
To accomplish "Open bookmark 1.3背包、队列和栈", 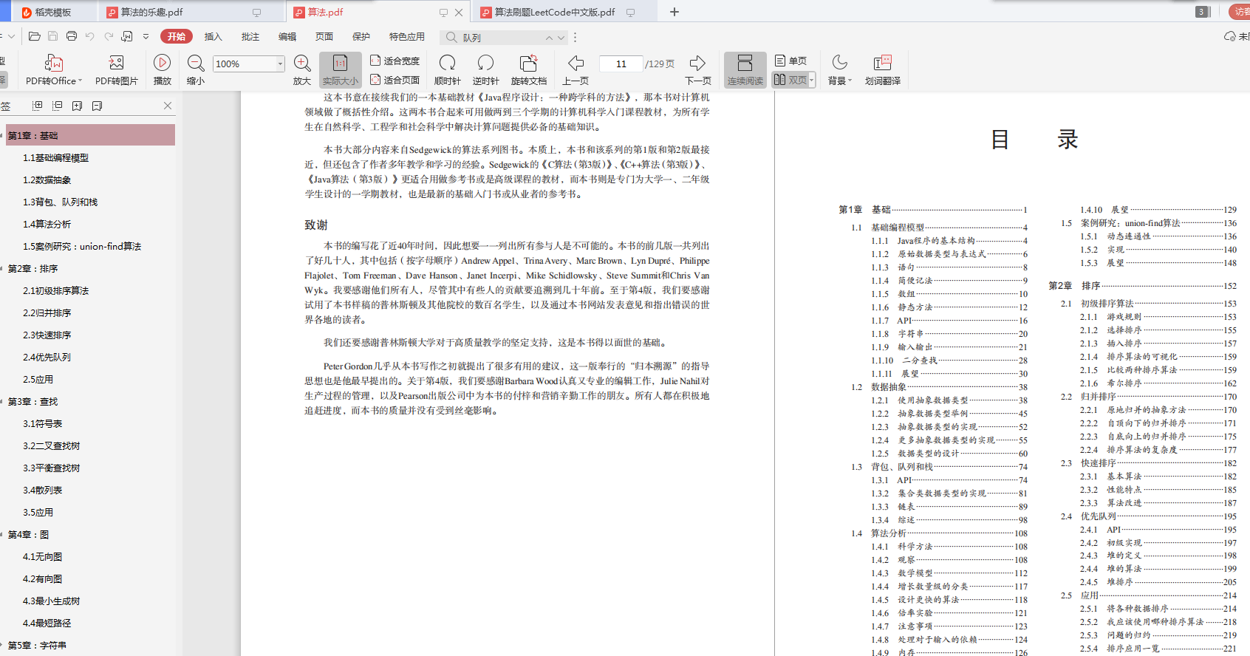I will click(60, 202).
